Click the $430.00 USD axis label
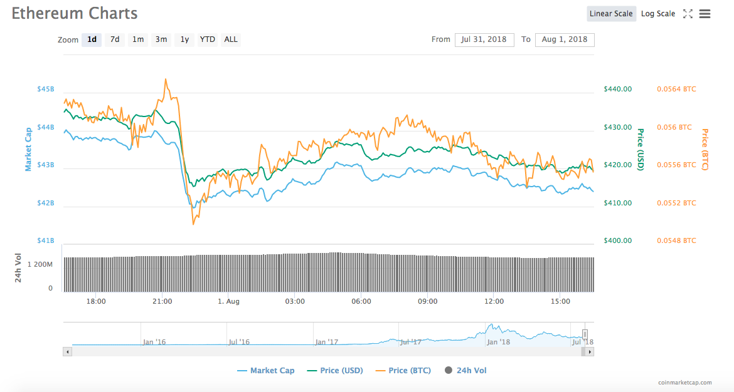The width and height of the screenshot is (734, 392). [617, 127]
